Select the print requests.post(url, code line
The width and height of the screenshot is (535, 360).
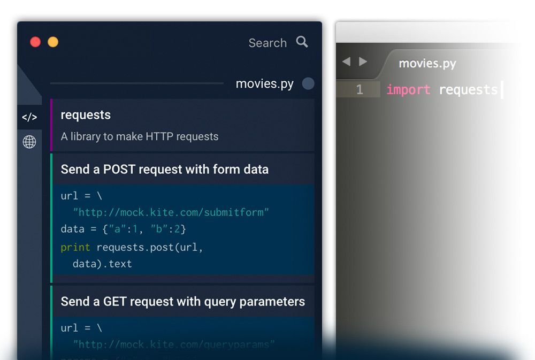[x=132, y=247]
